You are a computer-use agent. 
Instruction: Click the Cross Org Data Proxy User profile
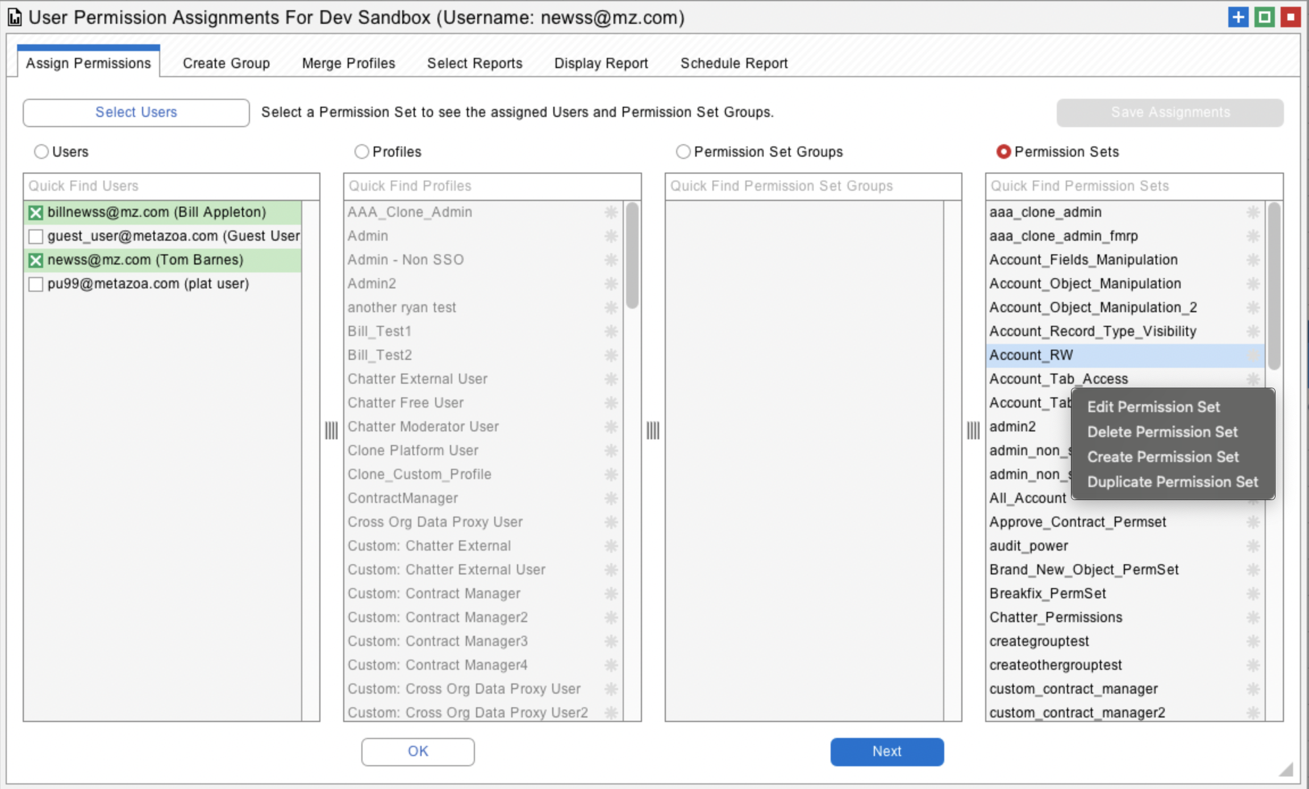[483, 522]
